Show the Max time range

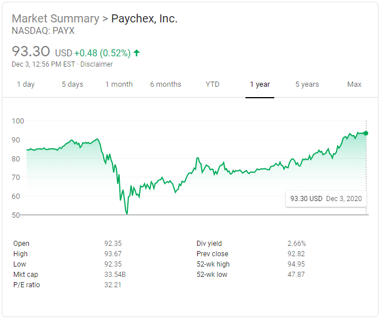point(354,84)
